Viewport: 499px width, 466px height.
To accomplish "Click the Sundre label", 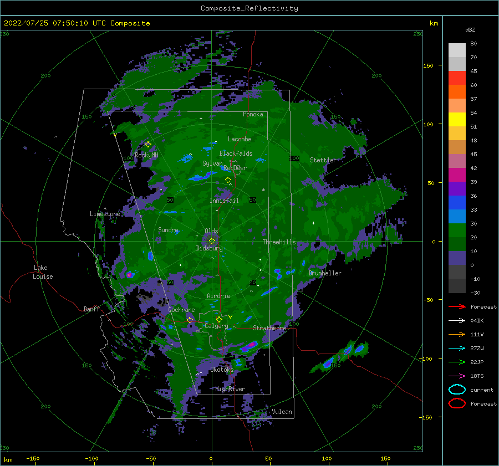I will [168, 230].
